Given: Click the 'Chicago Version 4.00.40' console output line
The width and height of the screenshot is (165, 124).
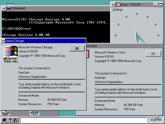Looking at the screenshot, I should [26, 35].
